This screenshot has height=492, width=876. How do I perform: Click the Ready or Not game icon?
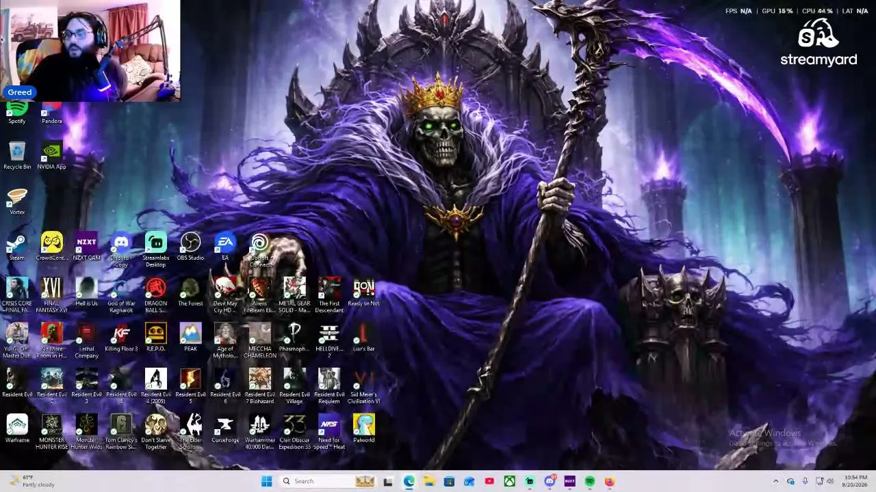pos(364,292)
